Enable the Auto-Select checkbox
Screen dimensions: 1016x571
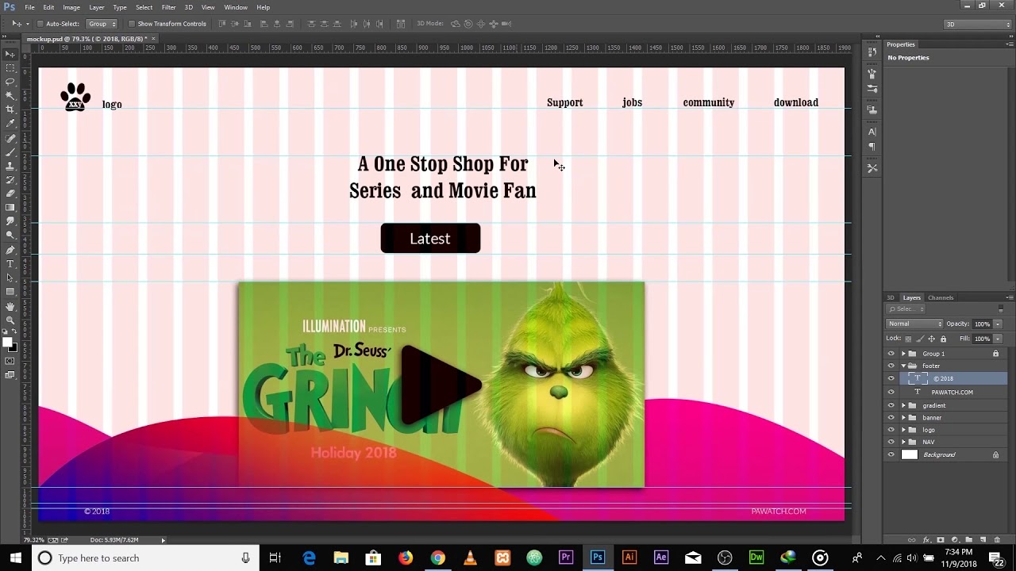click(x=40, y=24)
